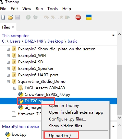Click the file list scrollbar thumb
This screenshot has width=122, height=139.
119,89
